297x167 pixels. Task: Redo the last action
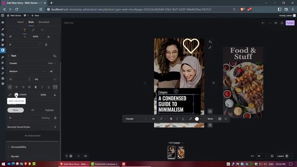point(269,23)
